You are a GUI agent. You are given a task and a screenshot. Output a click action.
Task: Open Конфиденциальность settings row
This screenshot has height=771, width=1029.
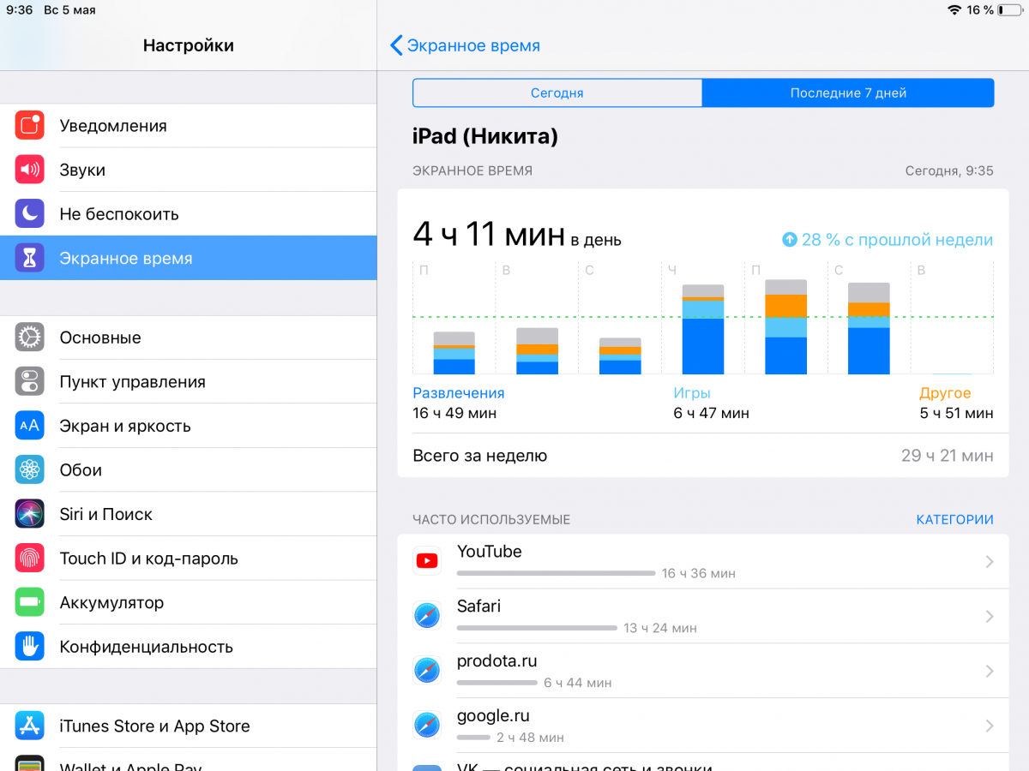[x=189, y=646]
